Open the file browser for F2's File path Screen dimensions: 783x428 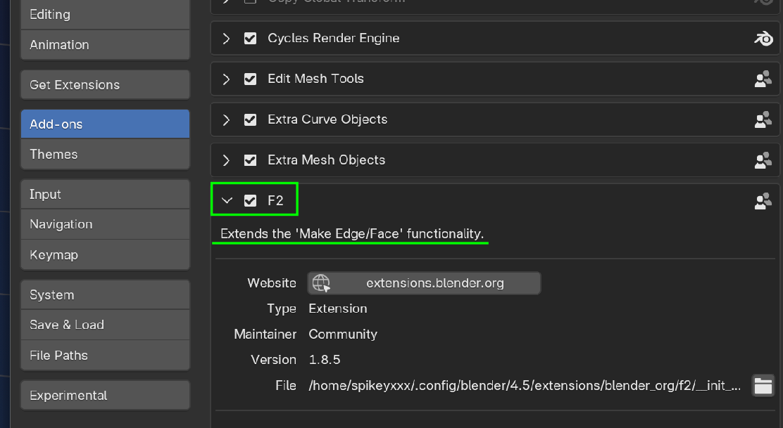click(763, 385)
